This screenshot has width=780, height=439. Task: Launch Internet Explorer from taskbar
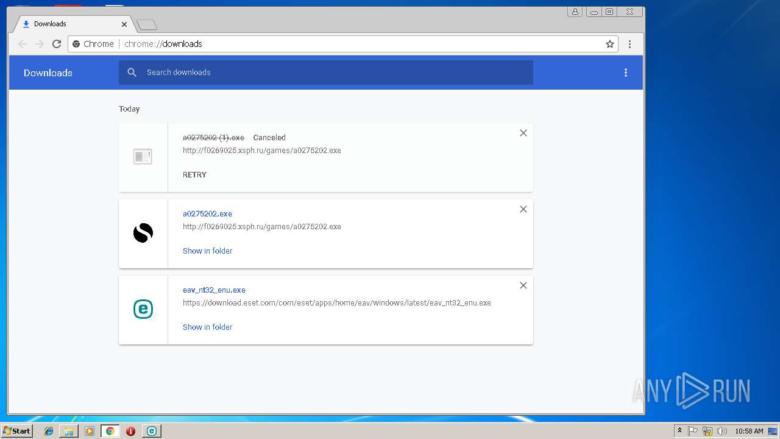pyautogui.click(x=49, y=431)
